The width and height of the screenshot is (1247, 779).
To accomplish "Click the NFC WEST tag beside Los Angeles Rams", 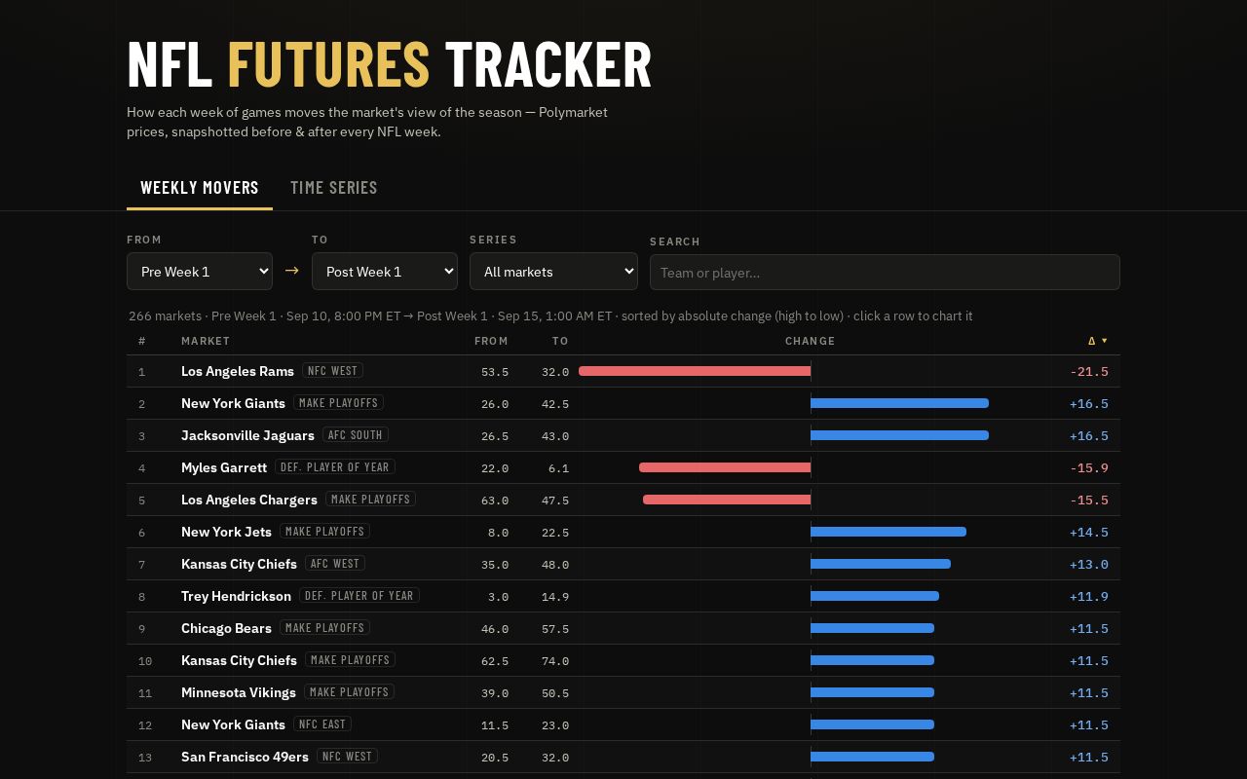I will (332, 371).
